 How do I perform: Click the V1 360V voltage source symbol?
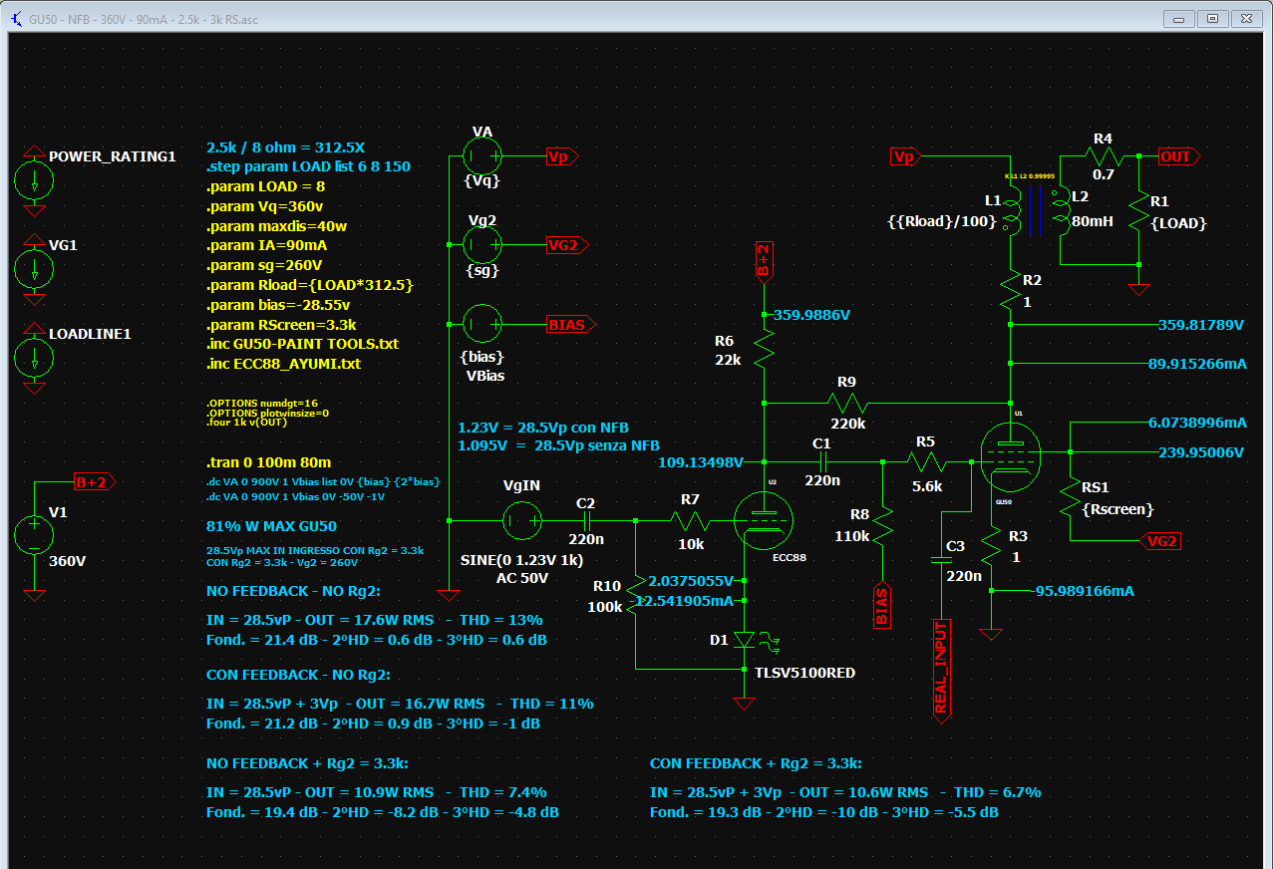coord(34,535)
